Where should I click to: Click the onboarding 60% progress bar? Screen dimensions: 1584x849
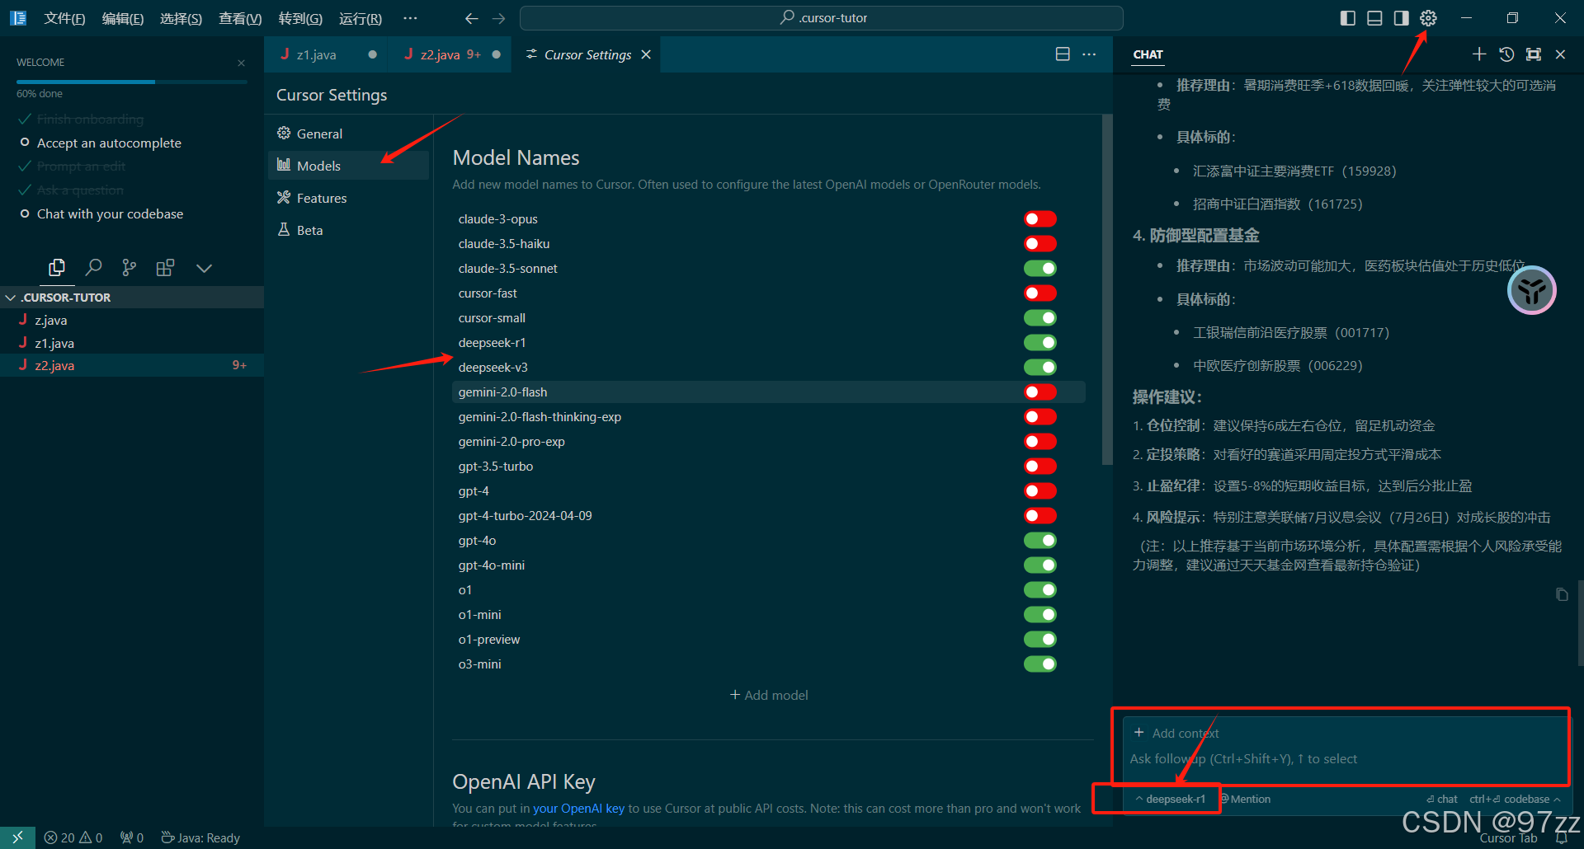pos(132,82)
